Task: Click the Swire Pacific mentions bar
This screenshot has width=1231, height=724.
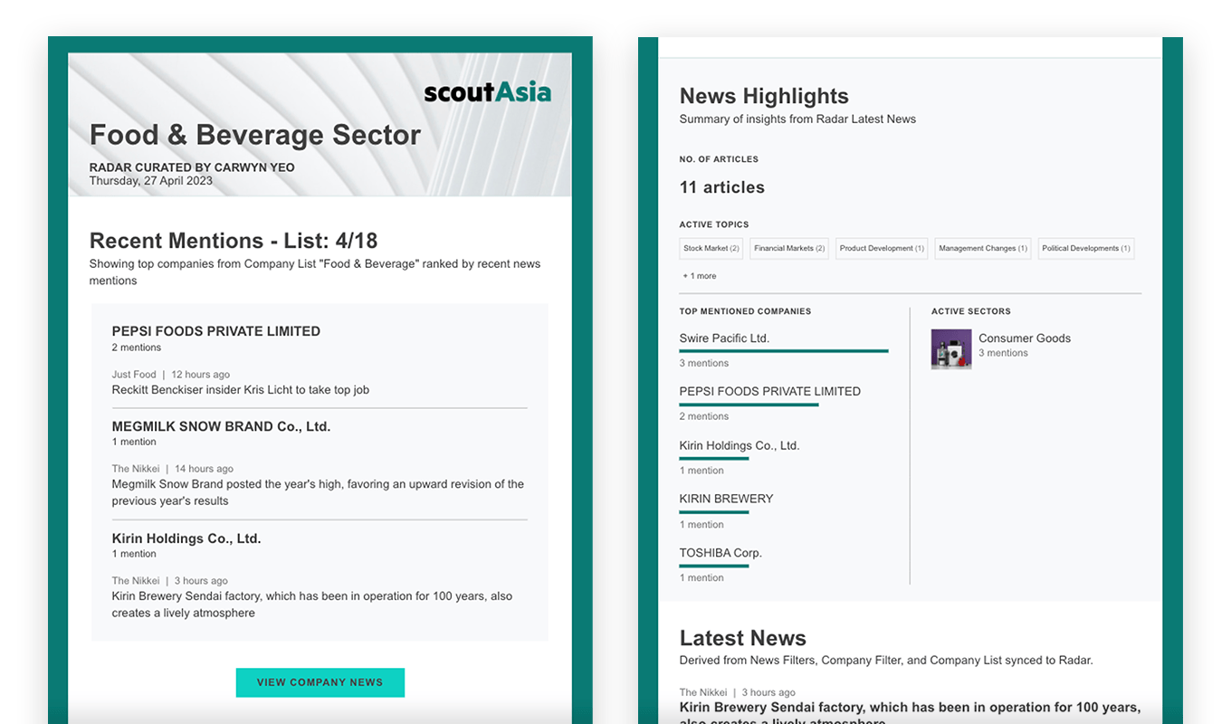Action: point(784,351)
